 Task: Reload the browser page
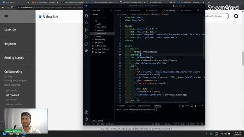coord(12,7)
